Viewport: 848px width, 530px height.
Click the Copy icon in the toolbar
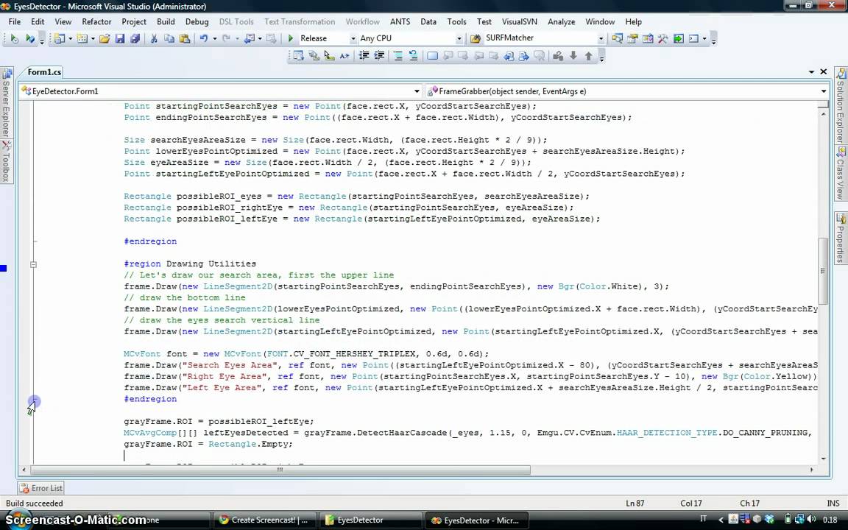(x=169, y=38)
